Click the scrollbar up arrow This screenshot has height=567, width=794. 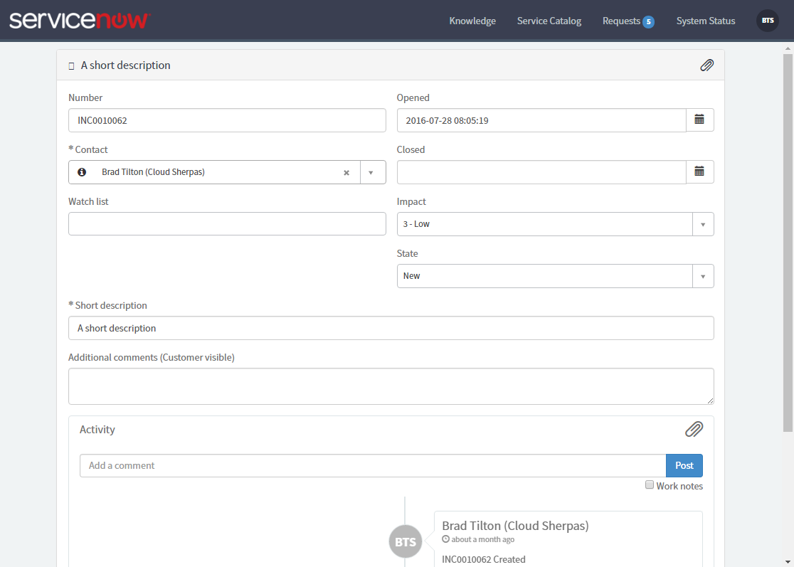[788, 49]
